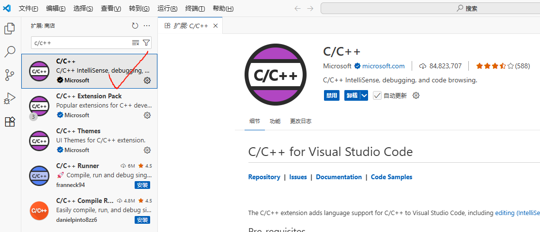This screenshot has width=540, height=232.
Task: Click the gear next to auto update
Action: coord(416,95)
